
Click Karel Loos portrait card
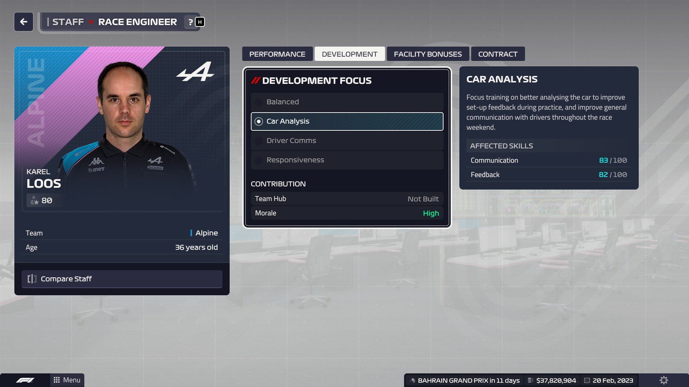(122, 129)
